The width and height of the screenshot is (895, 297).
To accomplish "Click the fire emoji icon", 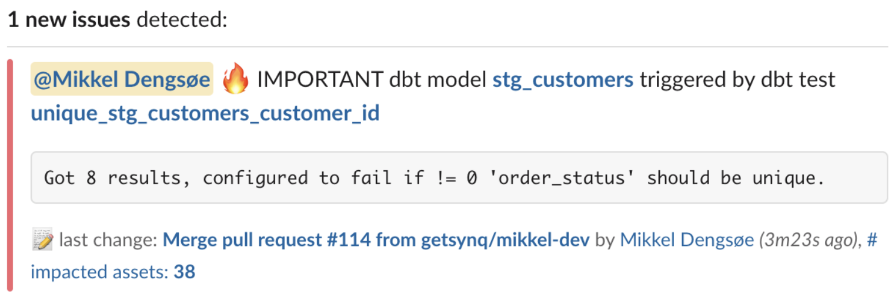I will point(235,80).
